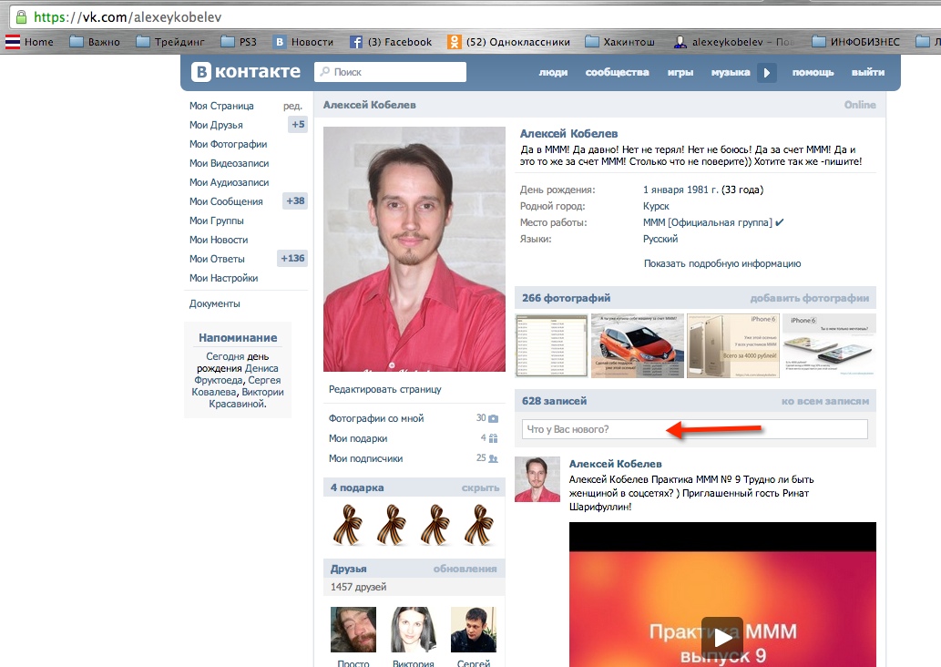Click Редактировать страницу
The width and height of the screenshot is (941, 667).
coord(384,389)
